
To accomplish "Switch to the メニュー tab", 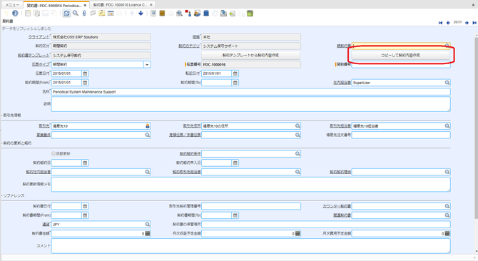I will coord(12,5).
